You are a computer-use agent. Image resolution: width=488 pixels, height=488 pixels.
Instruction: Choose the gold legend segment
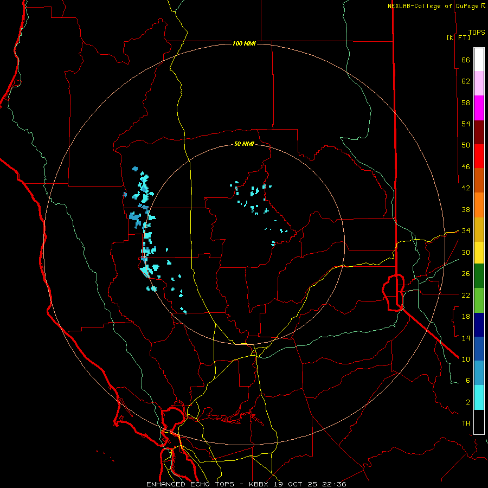479,229
